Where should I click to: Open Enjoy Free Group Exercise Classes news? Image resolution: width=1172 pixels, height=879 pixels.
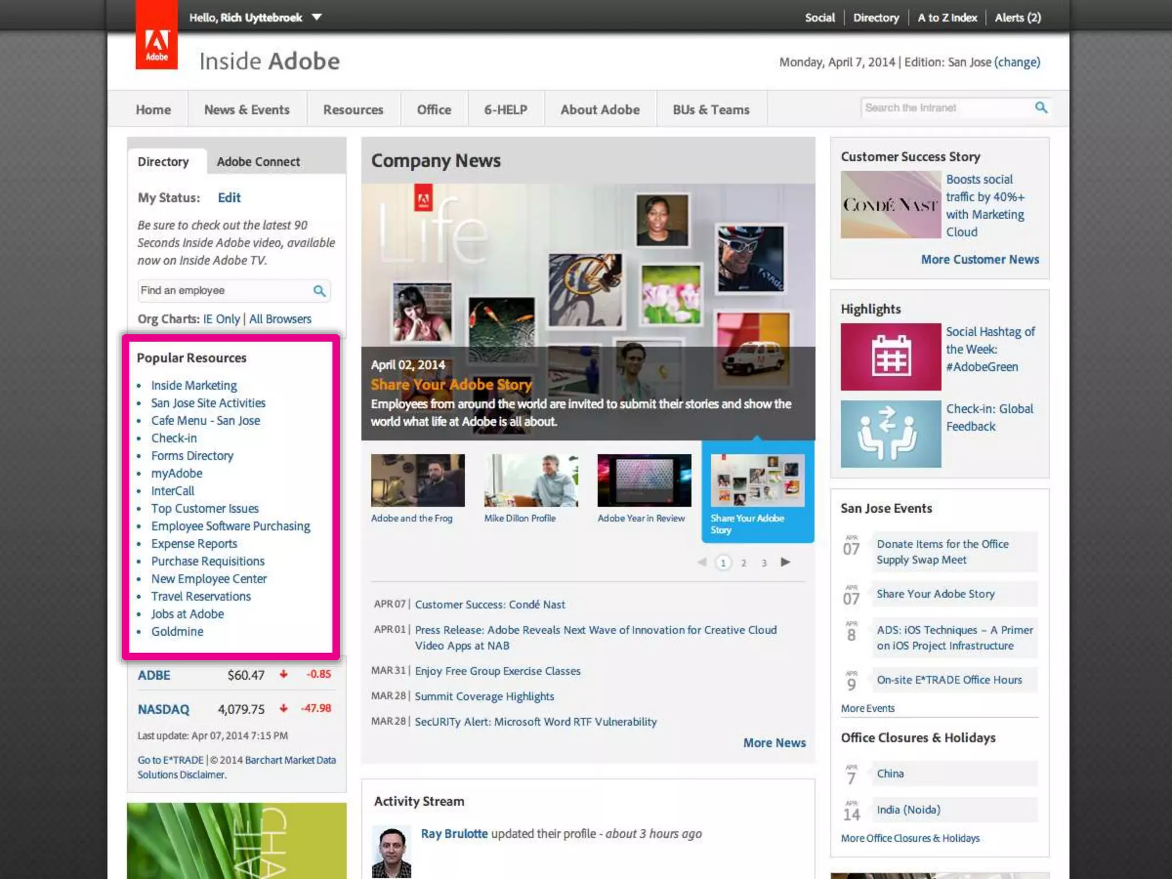[x=498, y=671]
